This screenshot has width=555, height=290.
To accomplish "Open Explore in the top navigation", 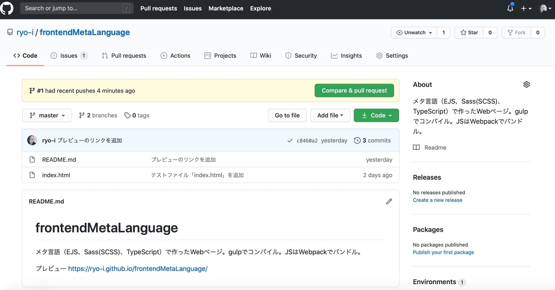I will click(261, 8).
